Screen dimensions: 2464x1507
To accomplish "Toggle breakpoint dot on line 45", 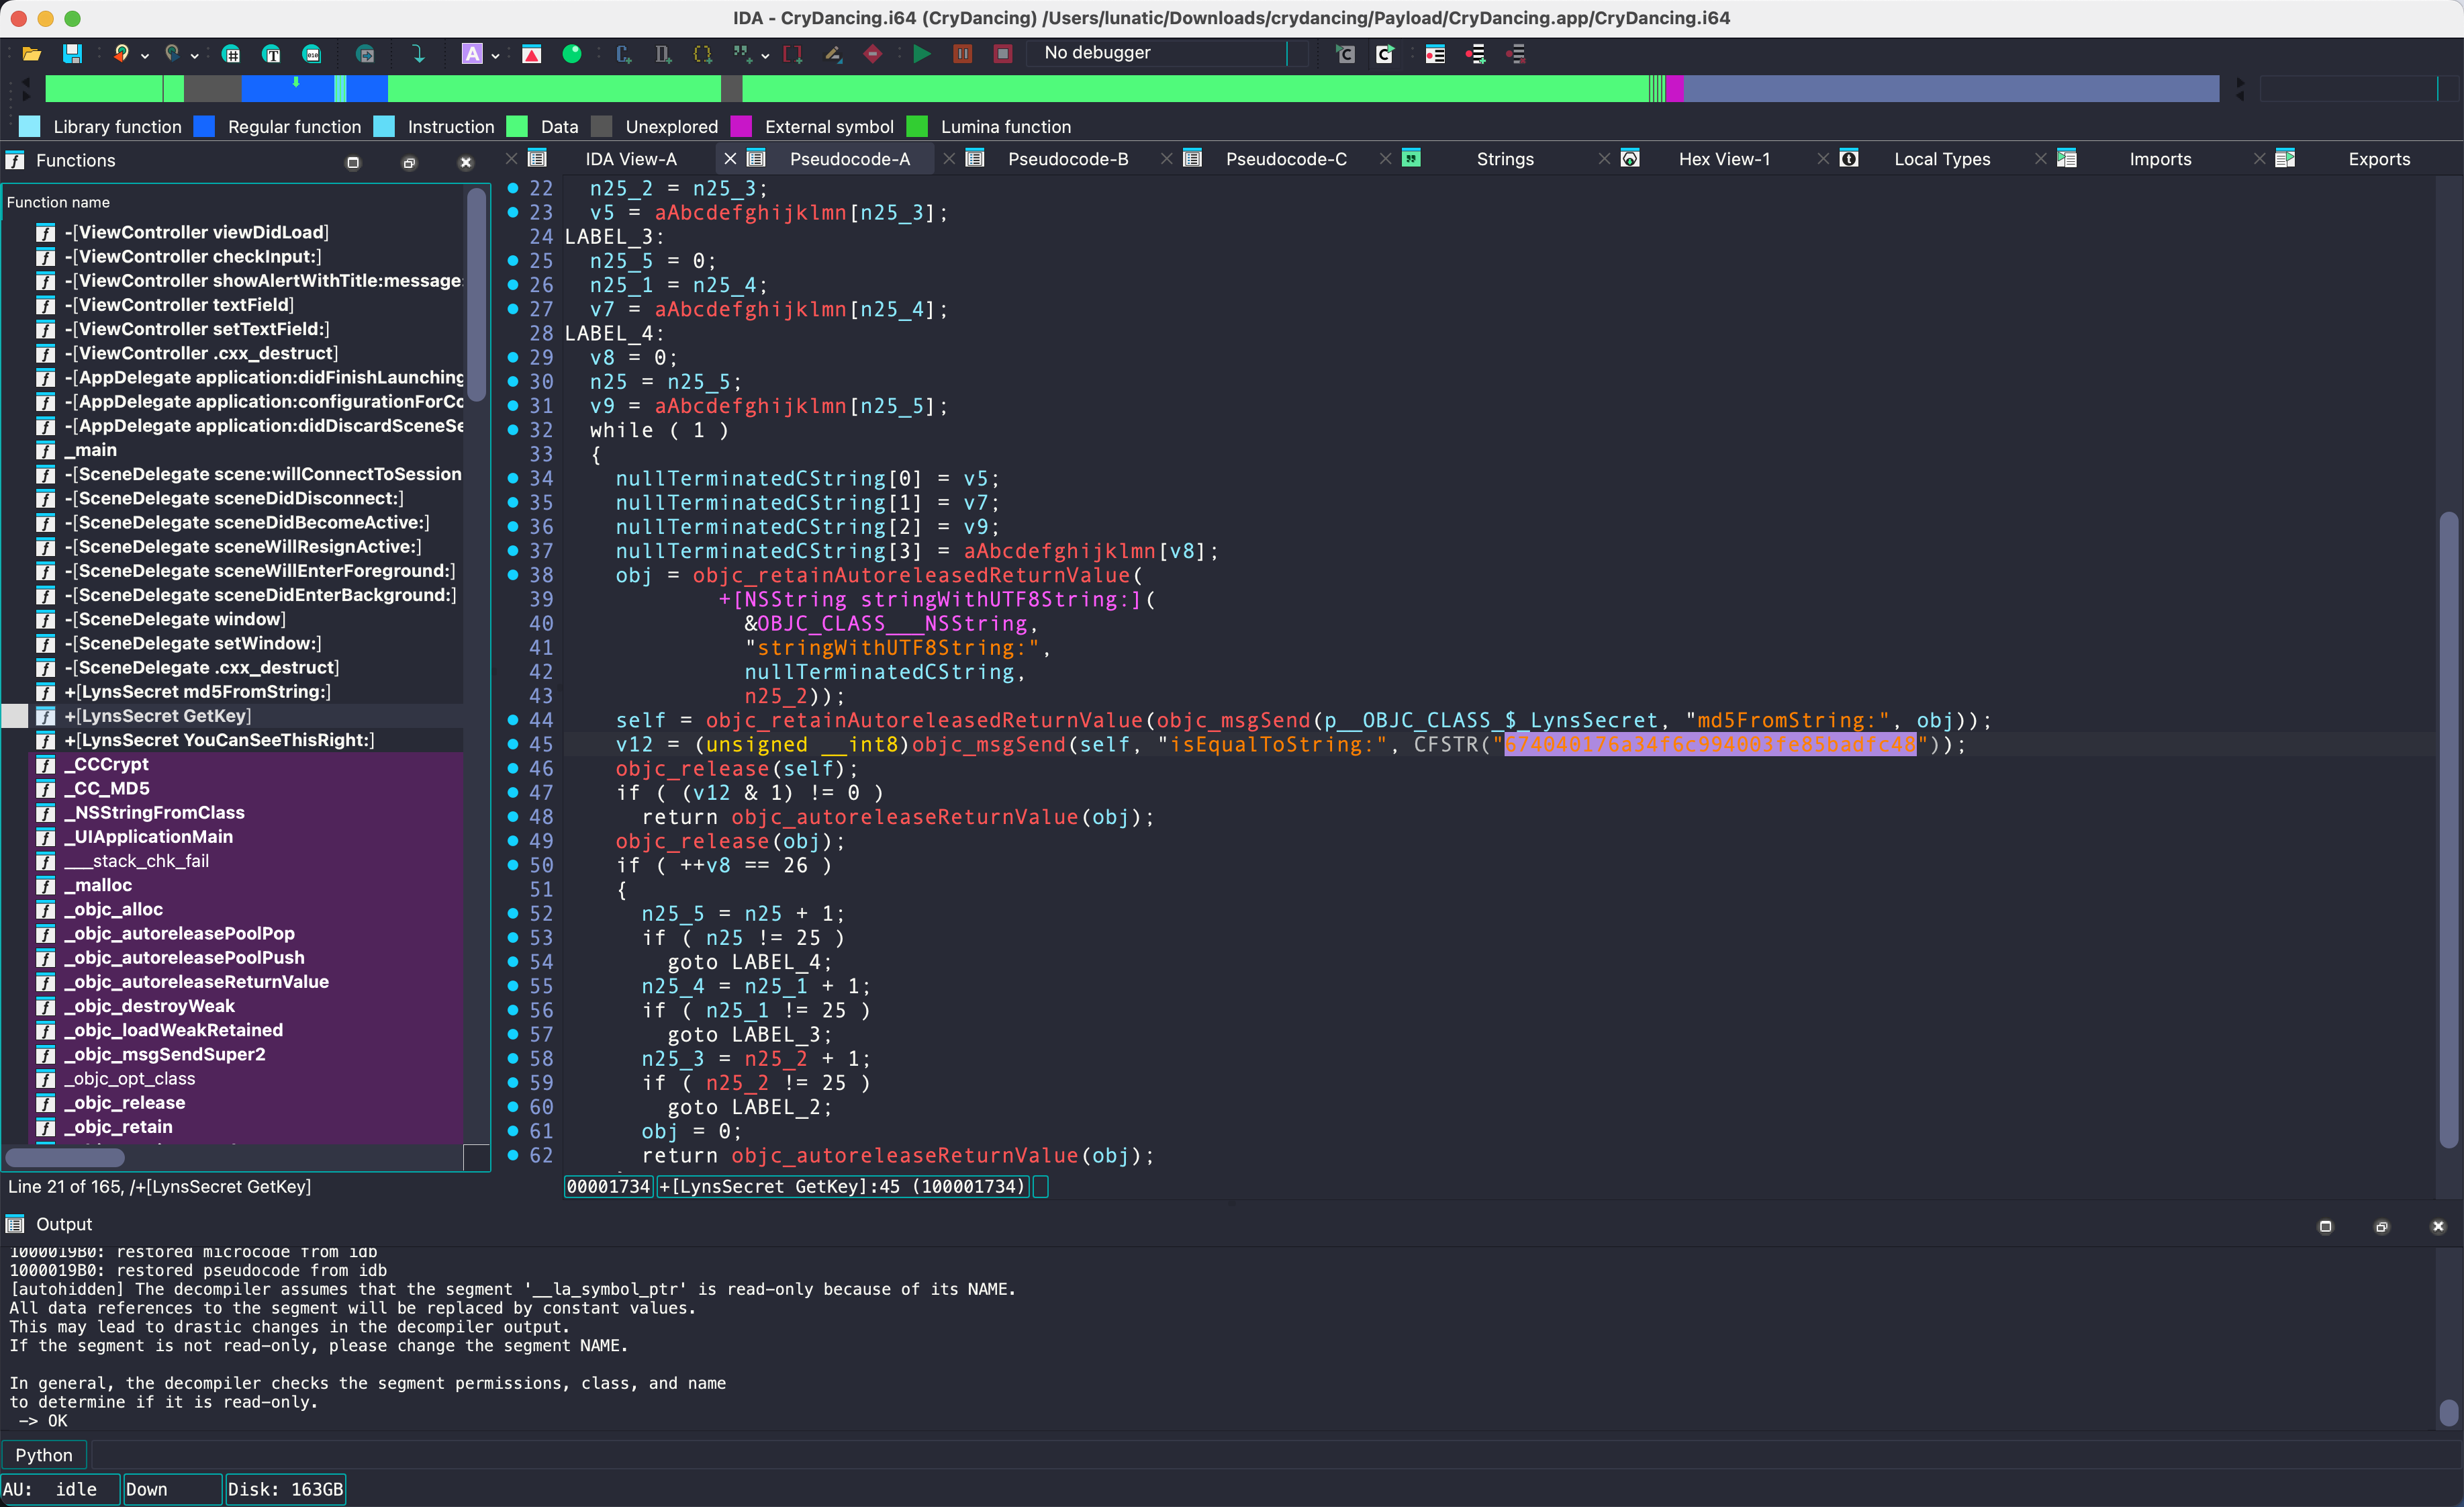I will point(513,745).
